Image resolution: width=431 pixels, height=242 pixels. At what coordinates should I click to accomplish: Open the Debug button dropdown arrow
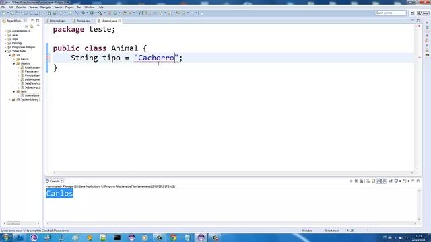(x=87, y=13)
